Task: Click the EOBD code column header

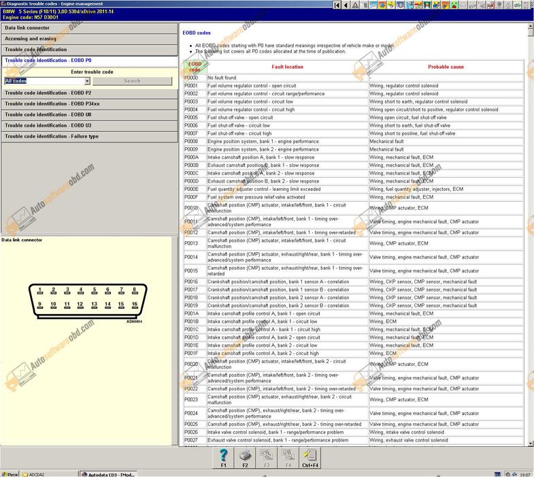Action: [195, 67]
